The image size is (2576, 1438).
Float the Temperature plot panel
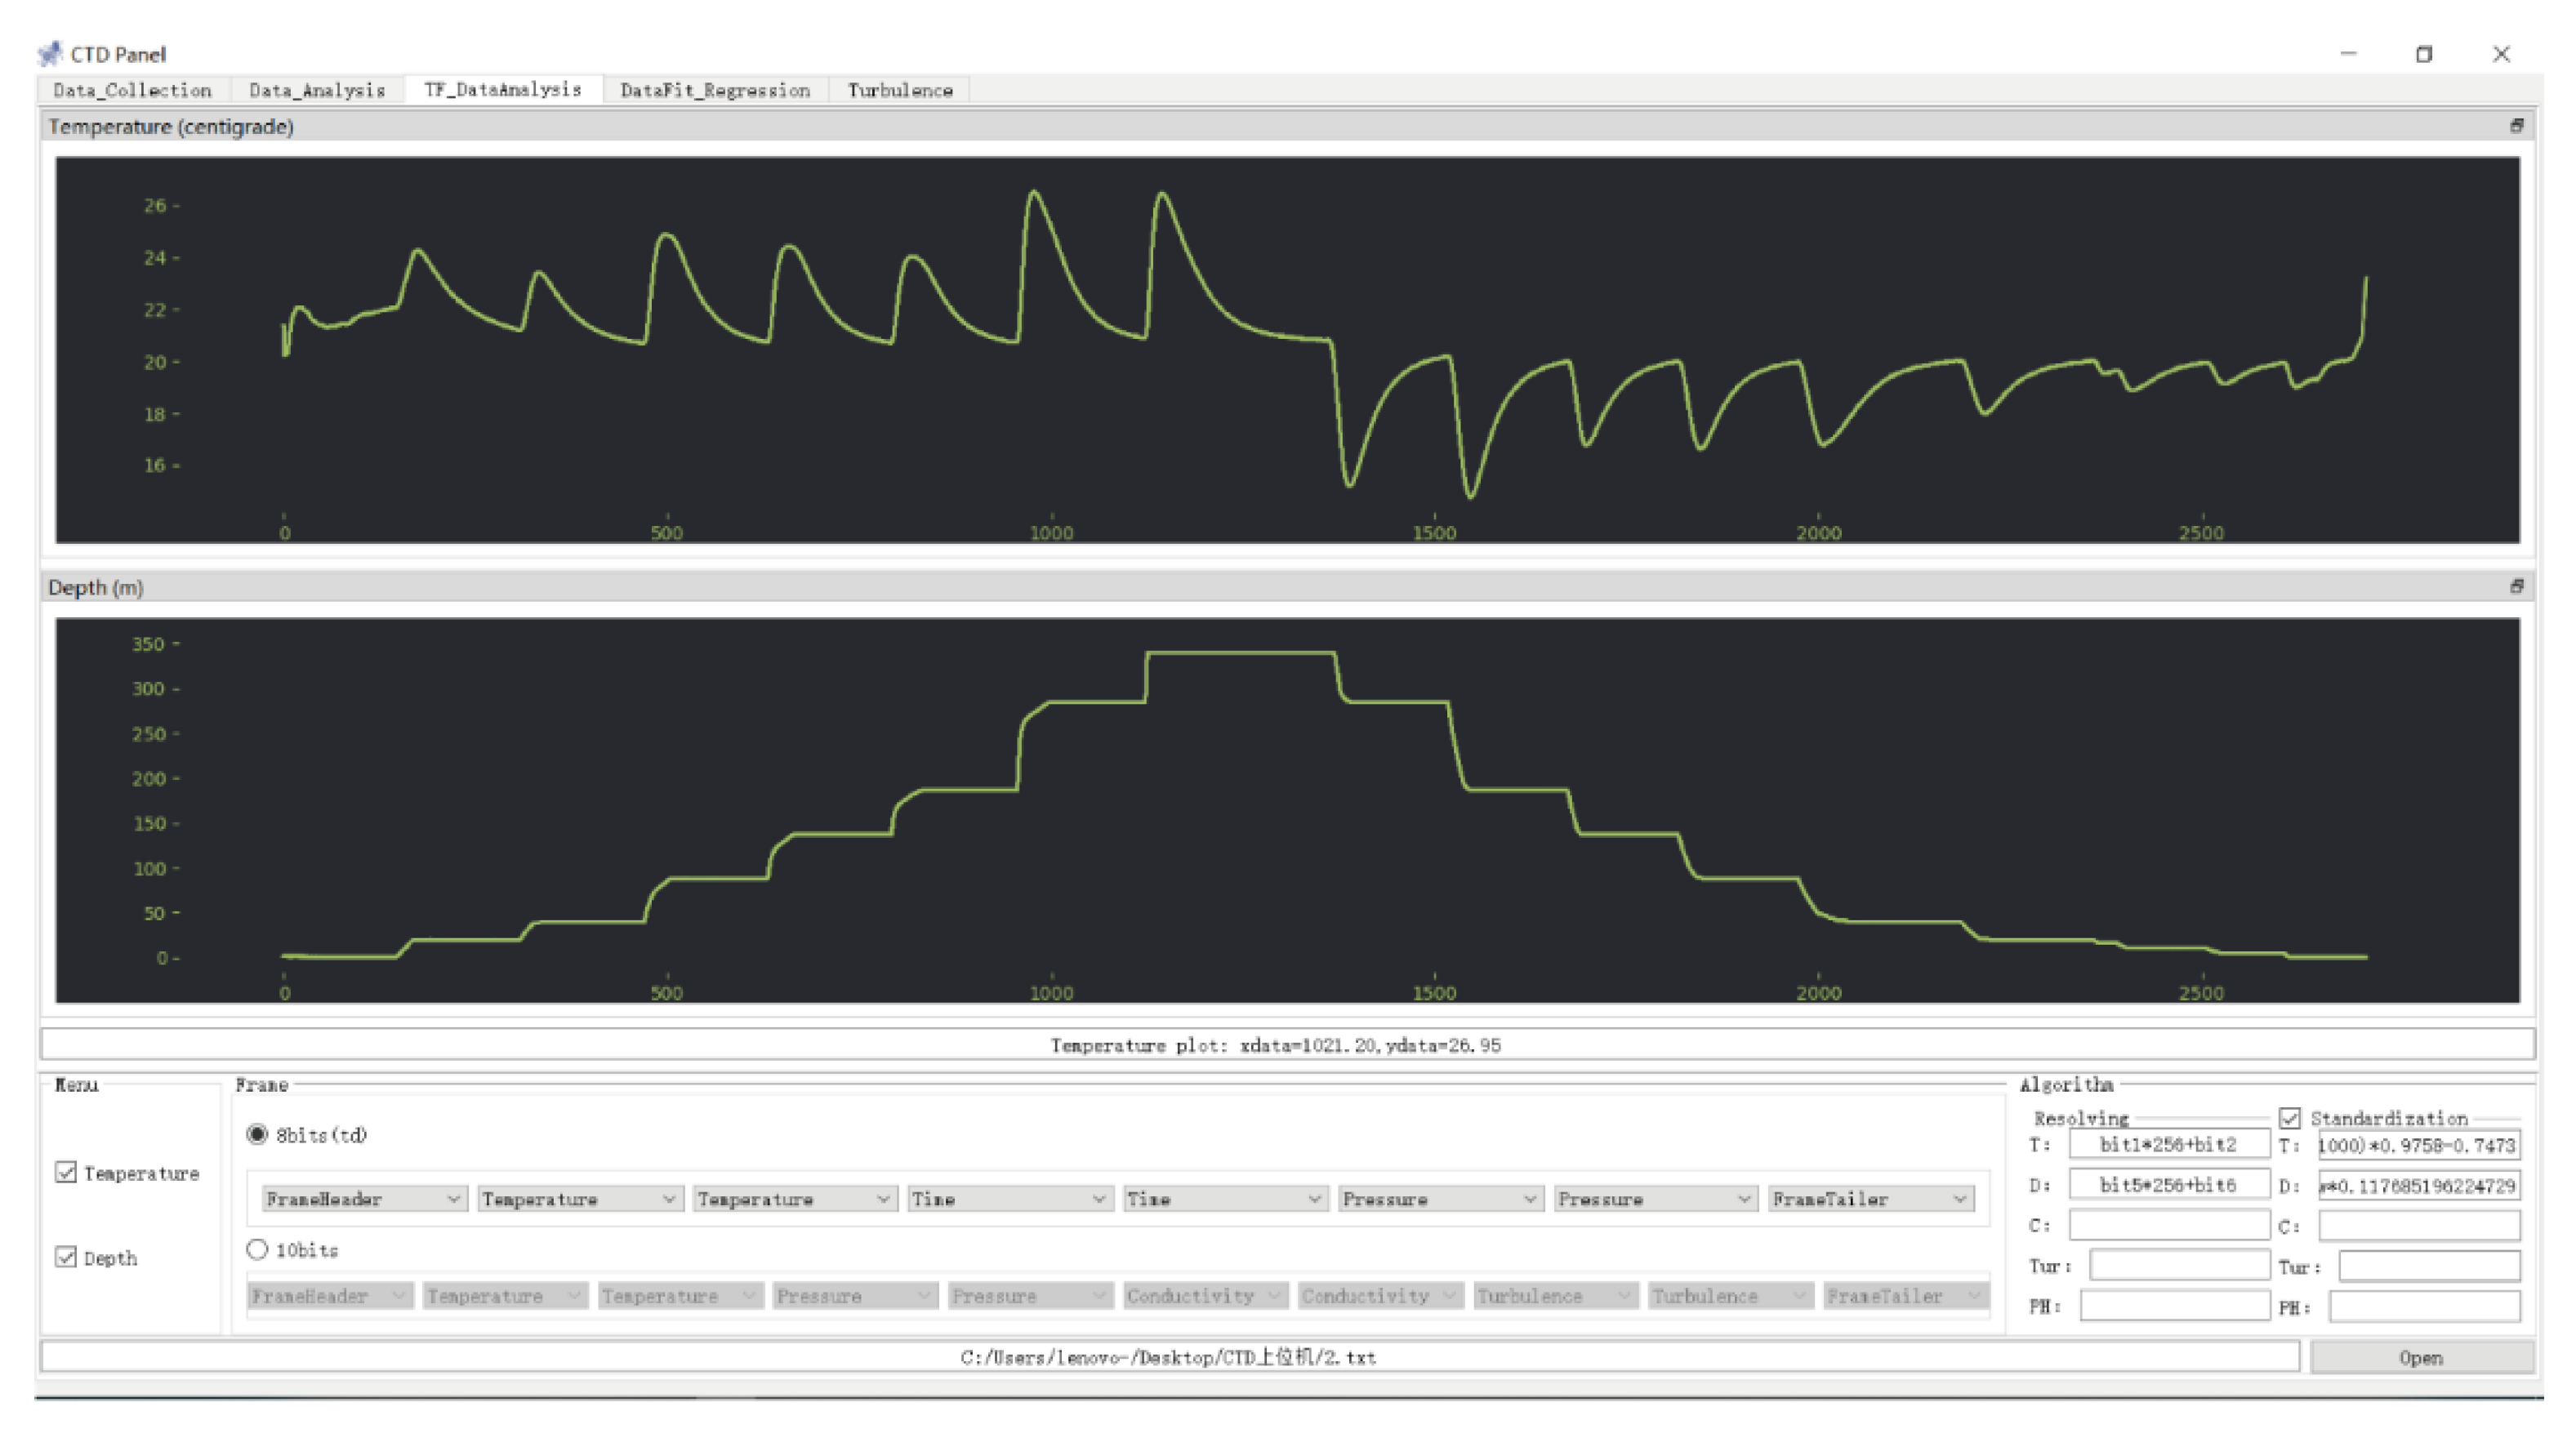tap(2516, 125)
